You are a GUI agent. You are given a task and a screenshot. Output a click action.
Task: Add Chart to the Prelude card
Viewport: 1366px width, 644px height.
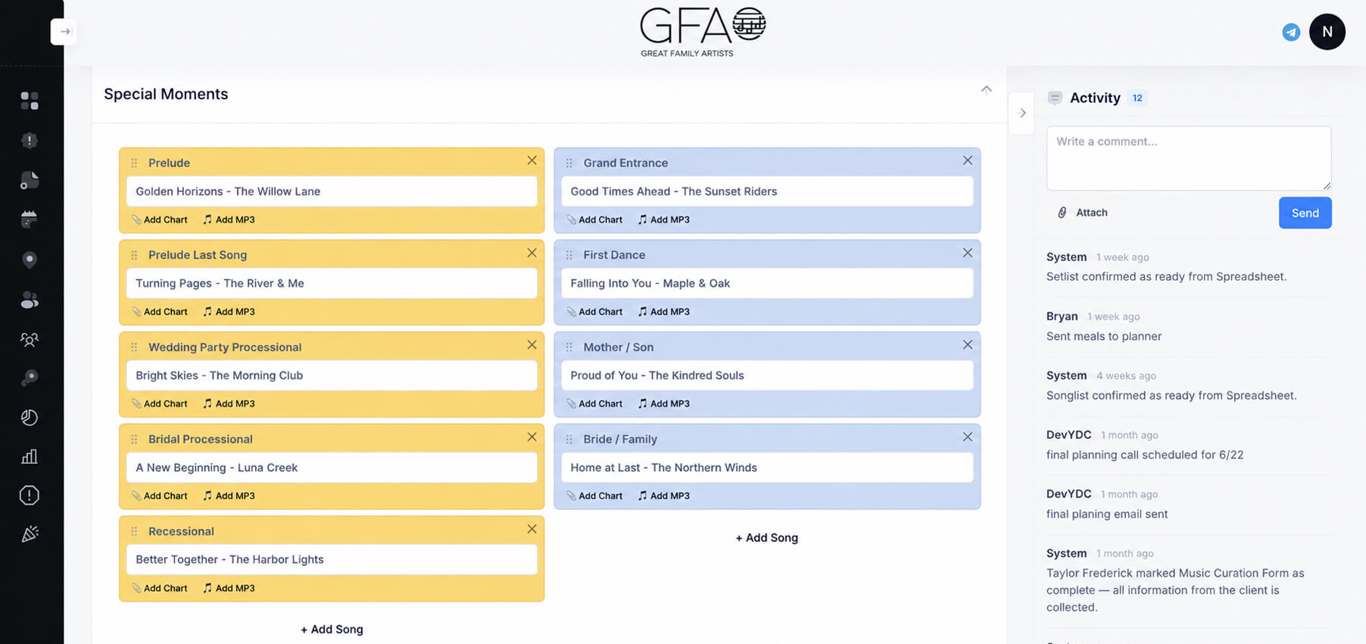coord(160,219)
